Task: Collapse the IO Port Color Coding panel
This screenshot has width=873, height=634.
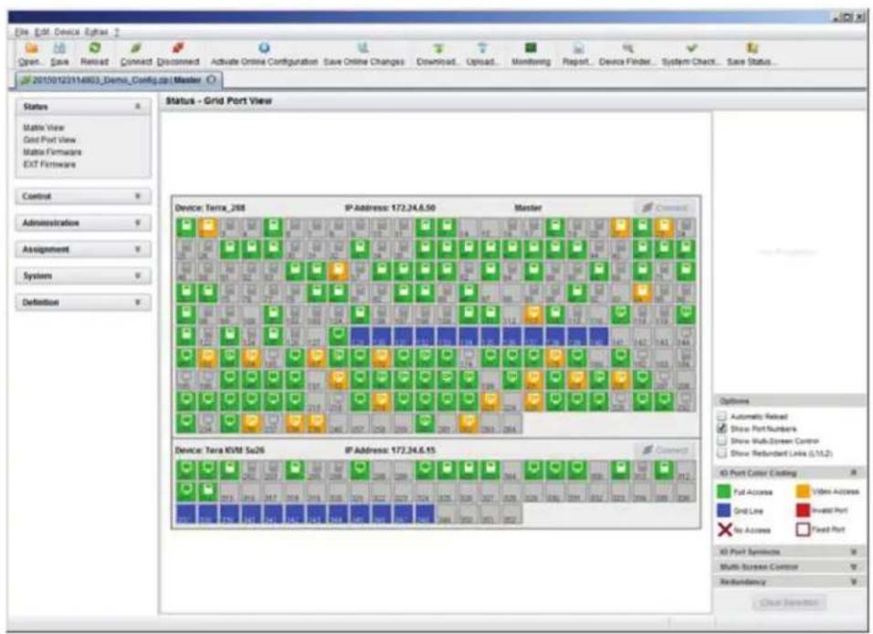Action: point(854,473)
